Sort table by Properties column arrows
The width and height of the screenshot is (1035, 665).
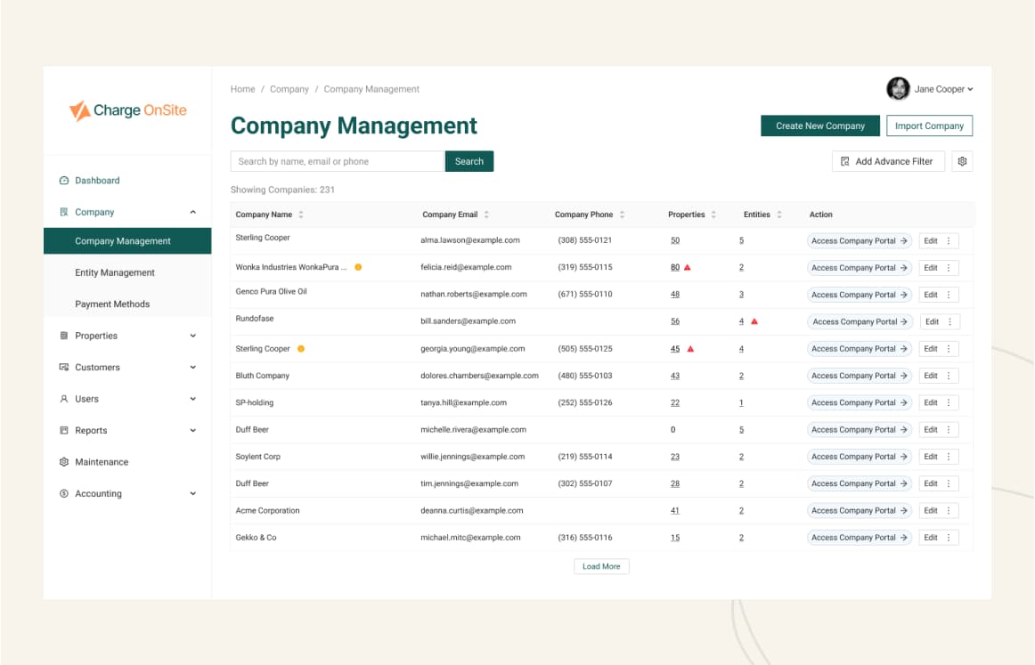pos(713,215)
